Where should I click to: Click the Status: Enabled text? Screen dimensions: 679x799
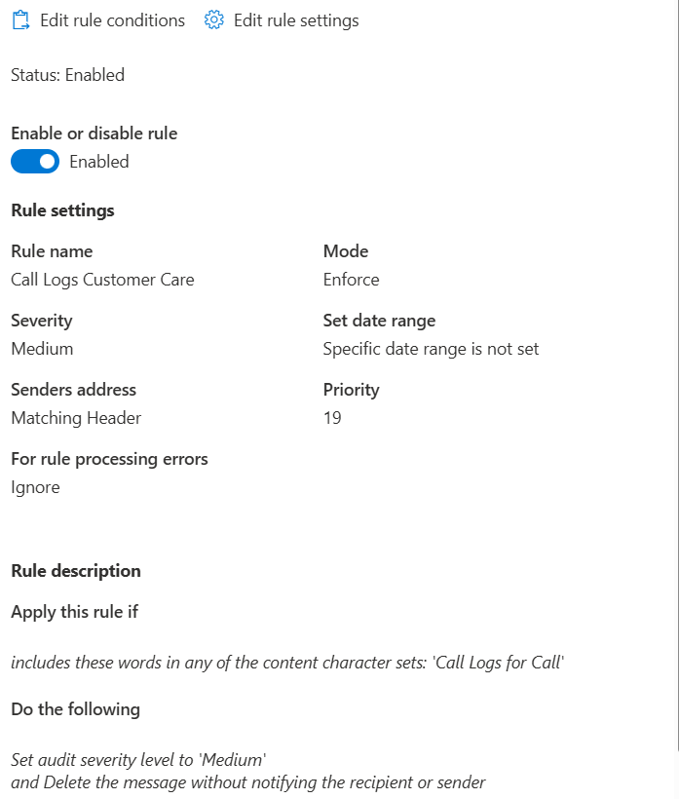point(68,75)
